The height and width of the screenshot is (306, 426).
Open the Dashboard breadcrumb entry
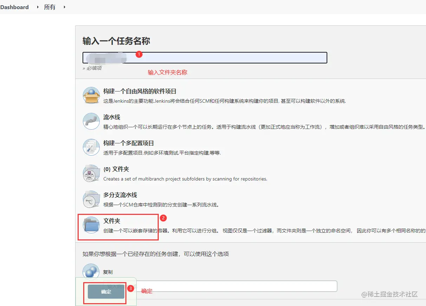click(x=14, y=7)
